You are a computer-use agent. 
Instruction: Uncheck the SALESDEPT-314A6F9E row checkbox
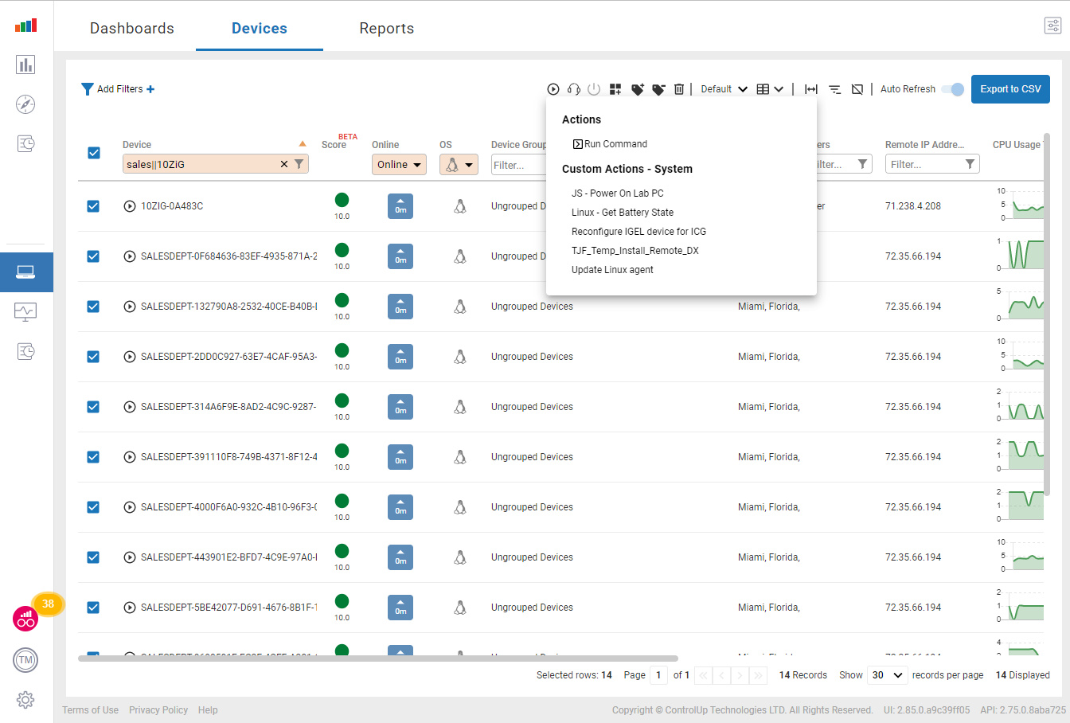tap(93, 407)
